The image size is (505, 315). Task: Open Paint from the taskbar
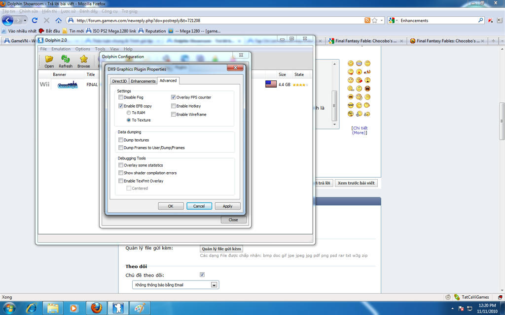(140, 308)
